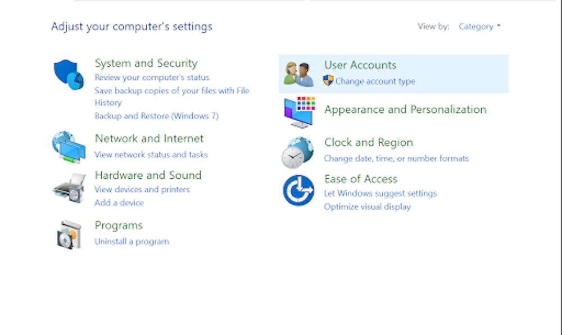Click Review your computer's status link
Viewport: 562px width, 335px height.
click(152, 78)
